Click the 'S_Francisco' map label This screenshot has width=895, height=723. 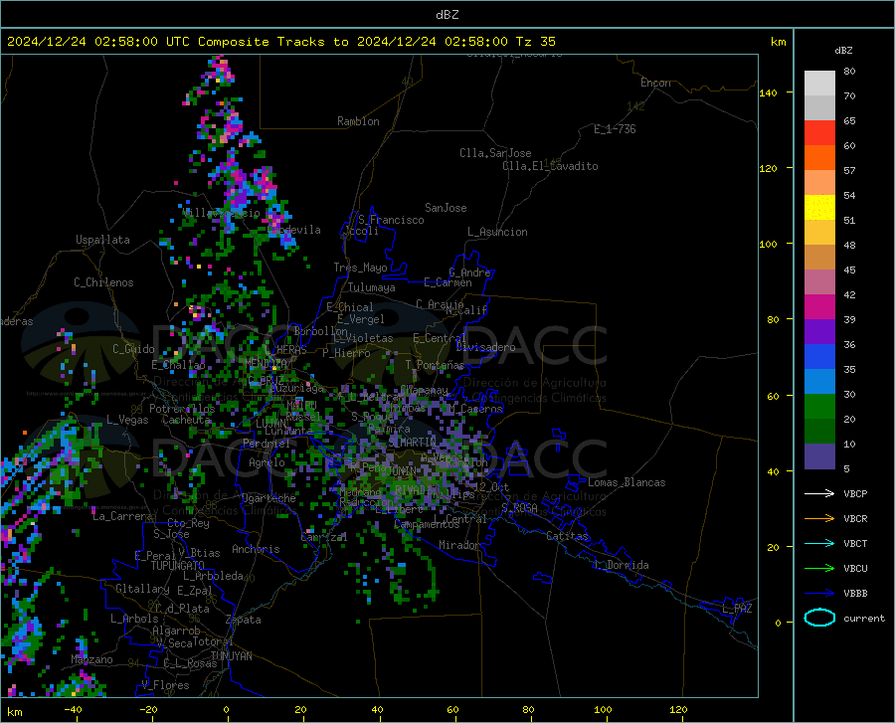tap(391, 220)
